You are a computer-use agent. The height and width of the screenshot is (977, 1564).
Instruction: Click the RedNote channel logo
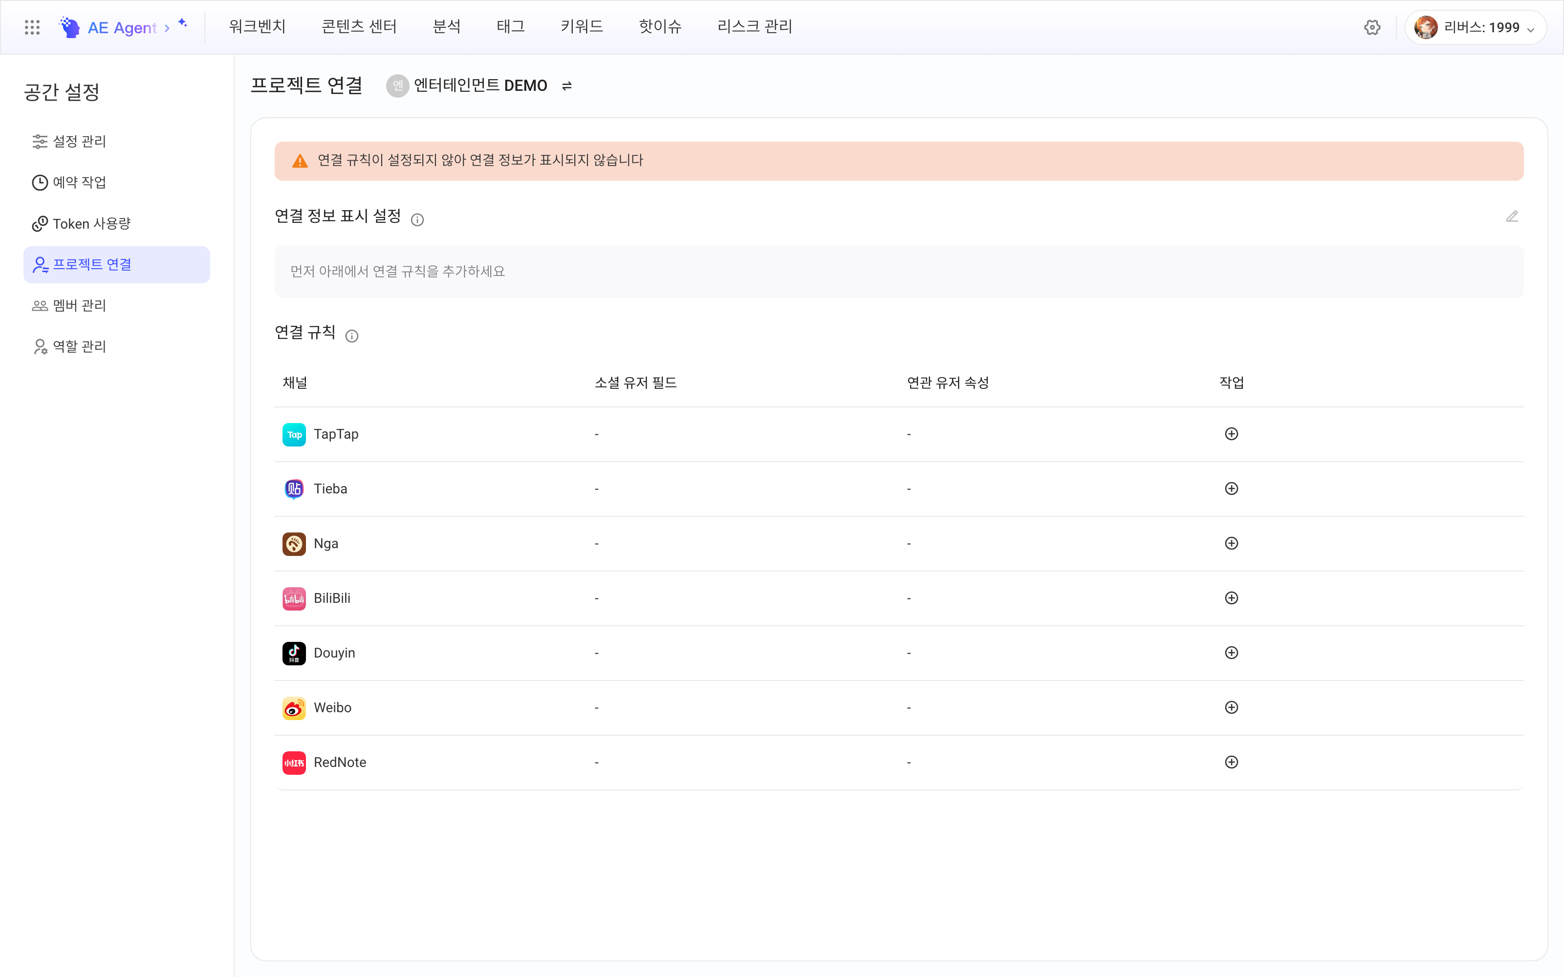click(x=294, y=763)
